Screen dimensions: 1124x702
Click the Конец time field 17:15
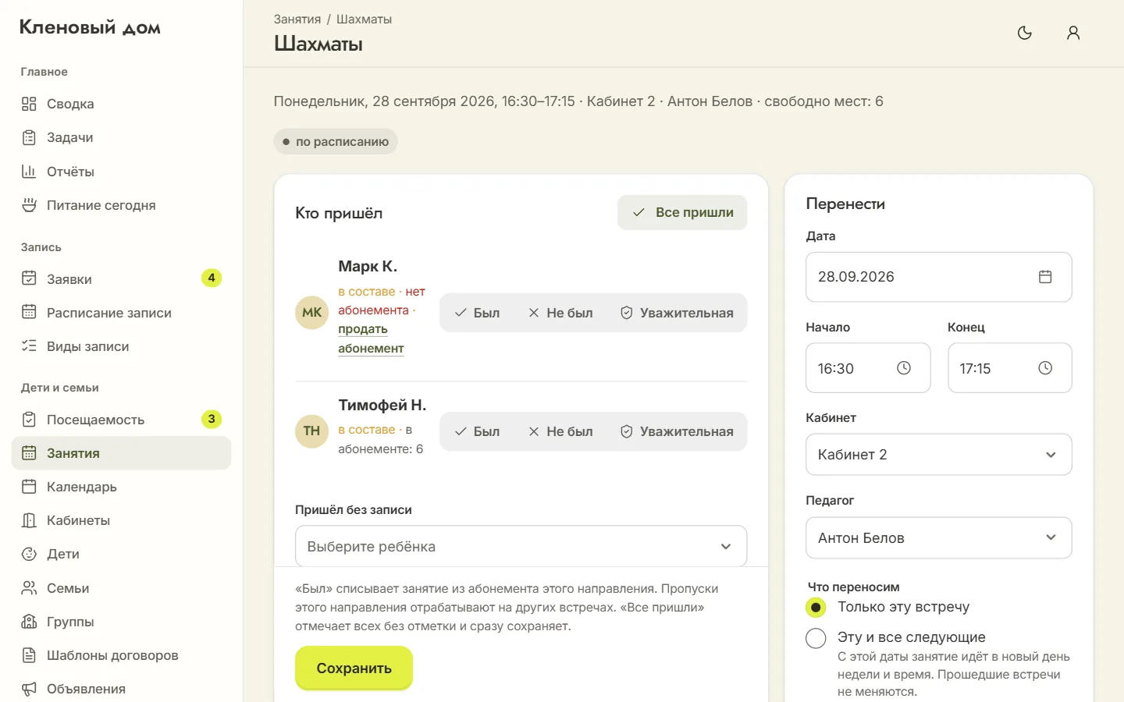pyautogui.click(x=1009, y=368)
